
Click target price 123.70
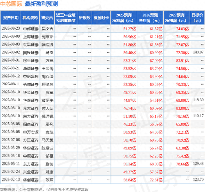coord(198,180)
